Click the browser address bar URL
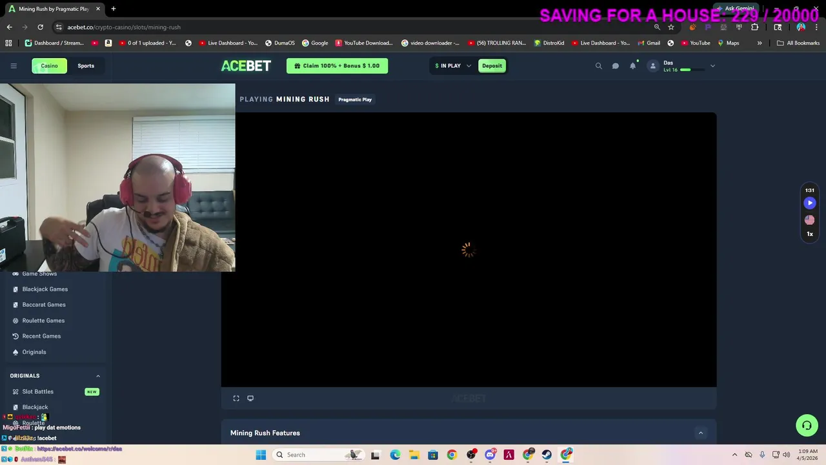 click(x=124, y=27)
